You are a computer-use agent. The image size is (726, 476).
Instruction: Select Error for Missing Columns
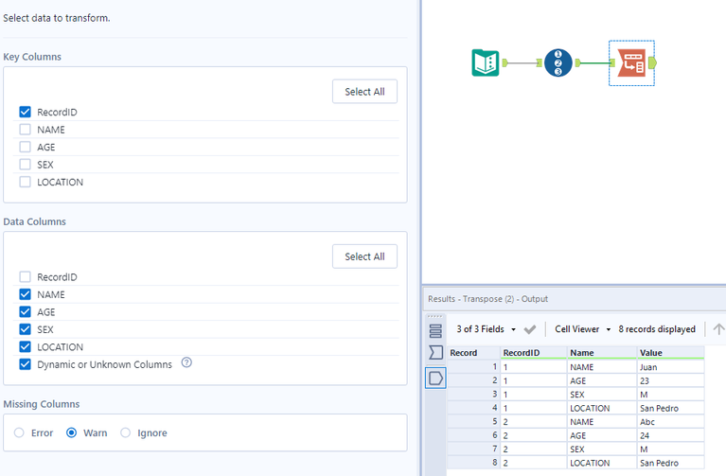coord(19,432)
